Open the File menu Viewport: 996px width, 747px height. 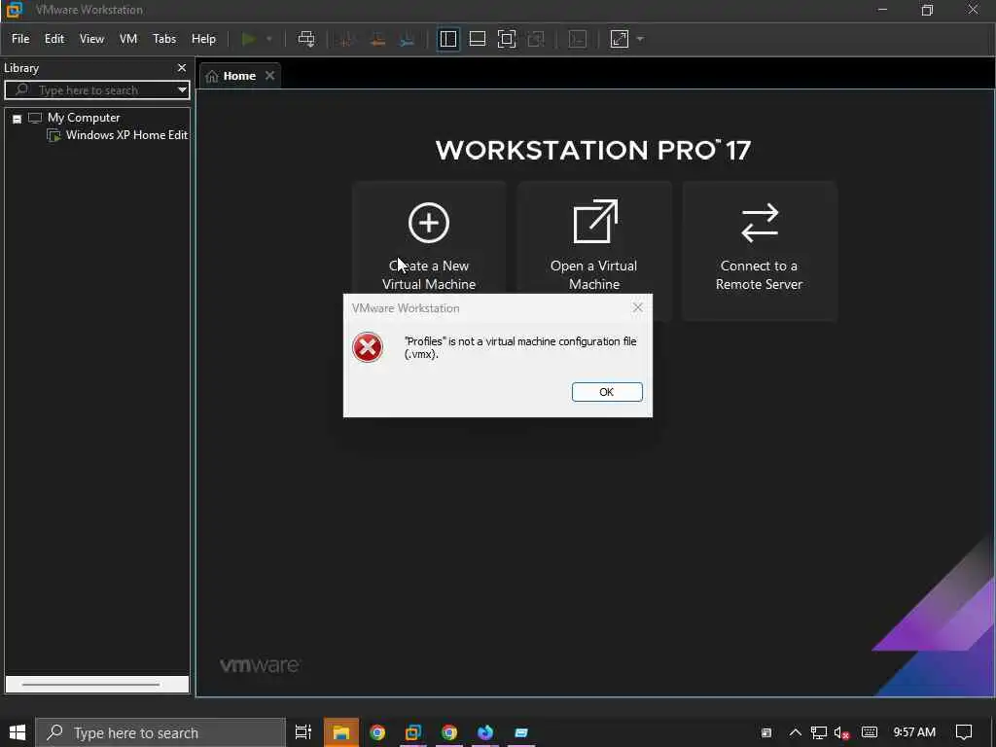click(x=20, y=39)
